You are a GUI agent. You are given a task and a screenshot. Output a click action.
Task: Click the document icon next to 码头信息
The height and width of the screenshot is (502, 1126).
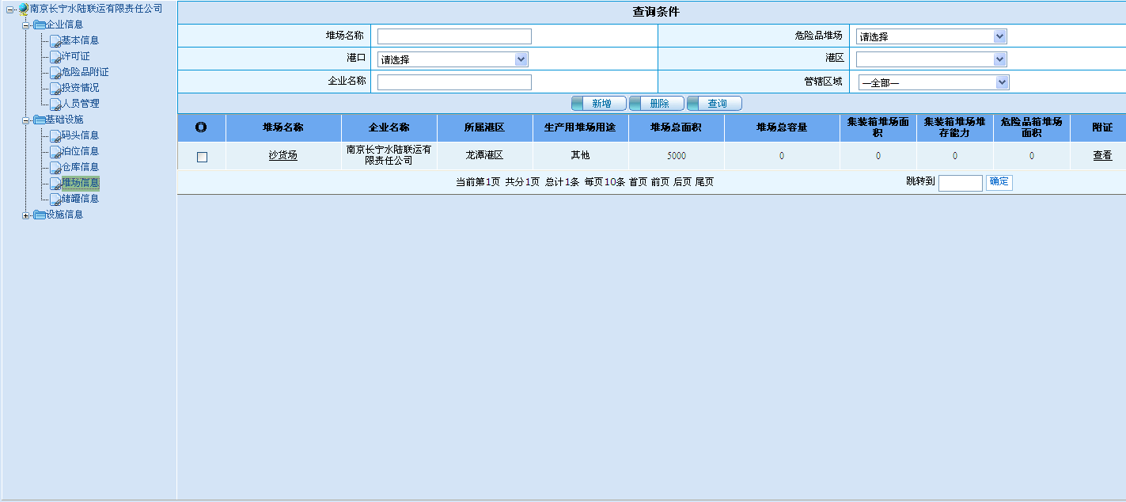click(x=55, y=135)
